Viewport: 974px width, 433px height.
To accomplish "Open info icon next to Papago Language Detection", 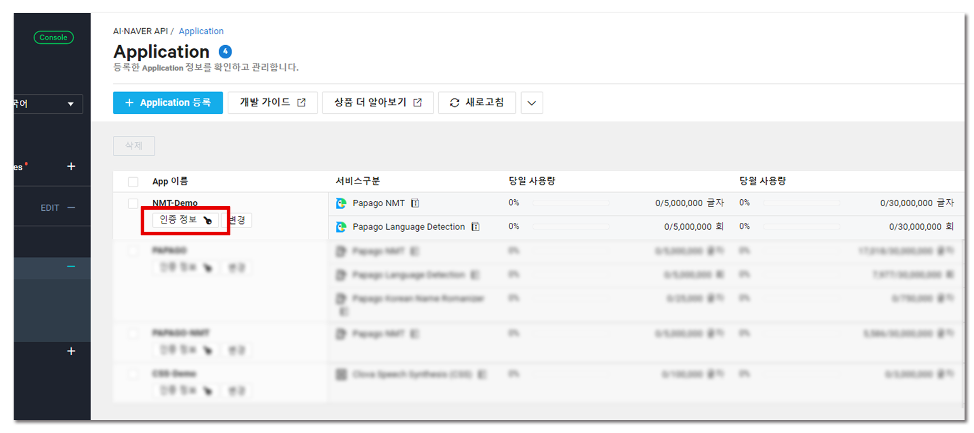I will click(x=475, y=227).
